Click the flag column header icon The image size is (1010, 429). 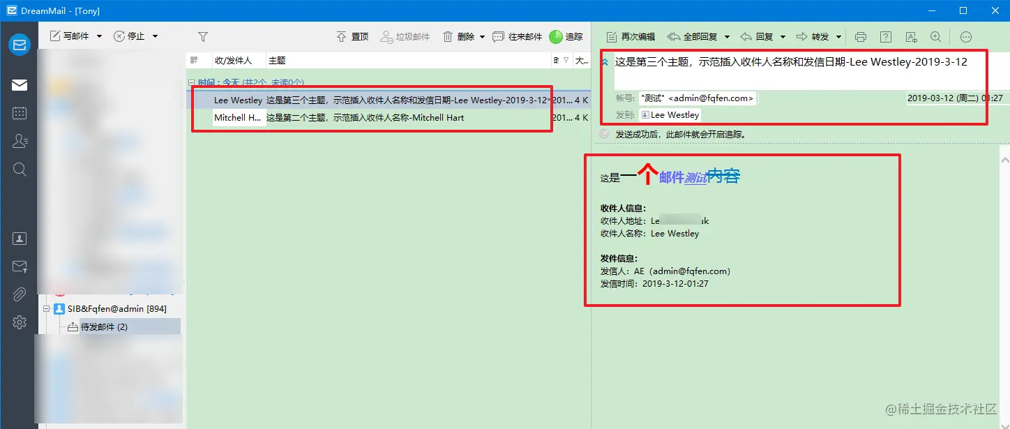[194, 61]
